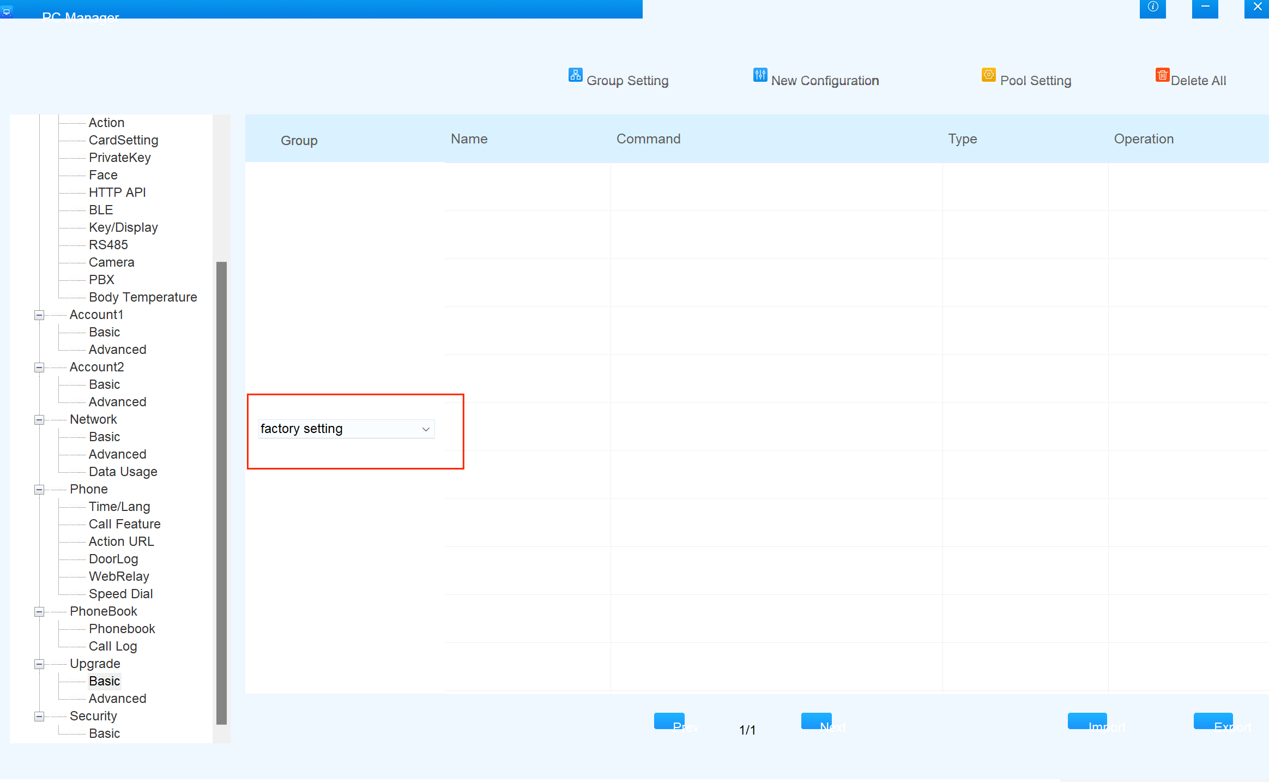Select Camera in the tree

(x=111, y=262)
